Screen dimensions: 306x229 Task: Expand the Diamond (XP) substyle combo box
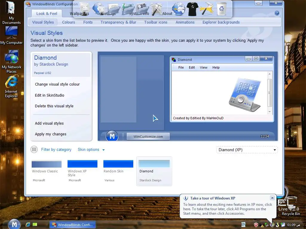[247, 150]
